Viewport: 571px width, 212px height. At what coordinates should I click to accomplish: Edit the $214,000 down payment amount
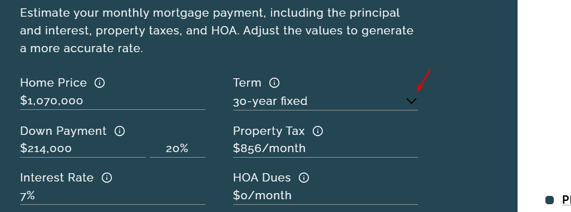tap(83, 149)
